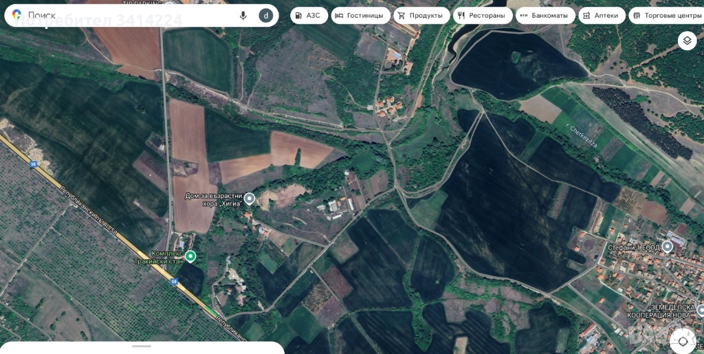Tap the Google Maps logo in search bar
704x354 pixels.
pos(17,15)
